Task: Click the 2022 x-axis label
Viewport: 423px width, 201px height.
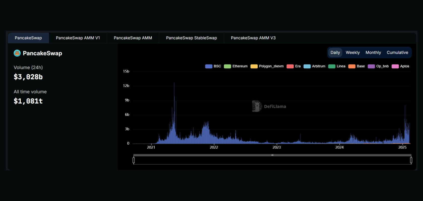Action: (x=214, y=147)
